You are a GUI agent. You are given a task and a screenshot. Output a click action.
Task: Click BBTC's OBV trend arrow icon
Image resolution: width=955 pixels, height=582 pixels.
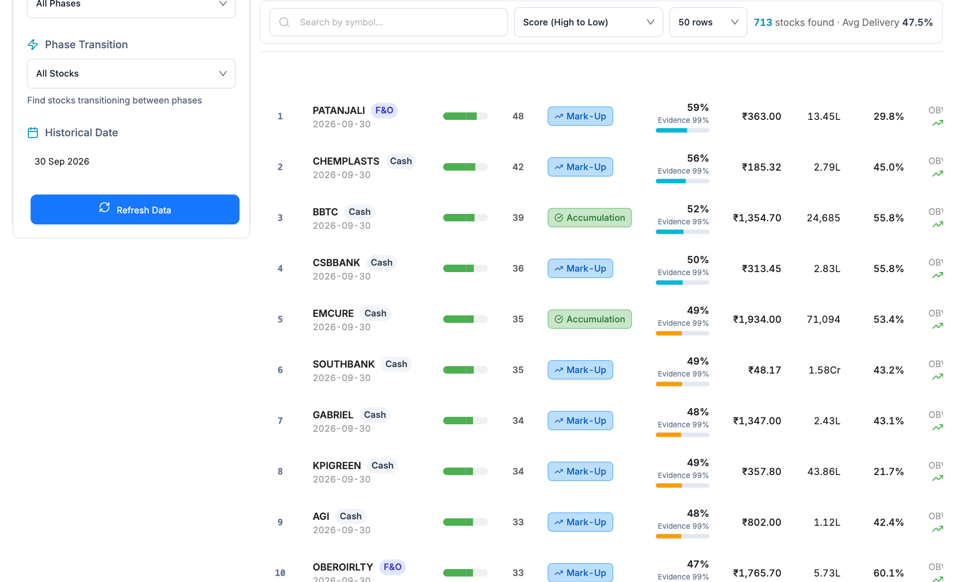click(x=938, y=225)
